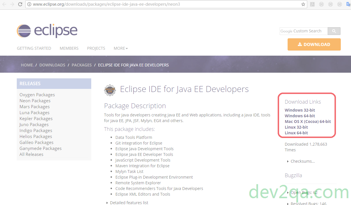The image size is (351, 205).
Task: Click the Eclipse logo
Action: point(47,31)
